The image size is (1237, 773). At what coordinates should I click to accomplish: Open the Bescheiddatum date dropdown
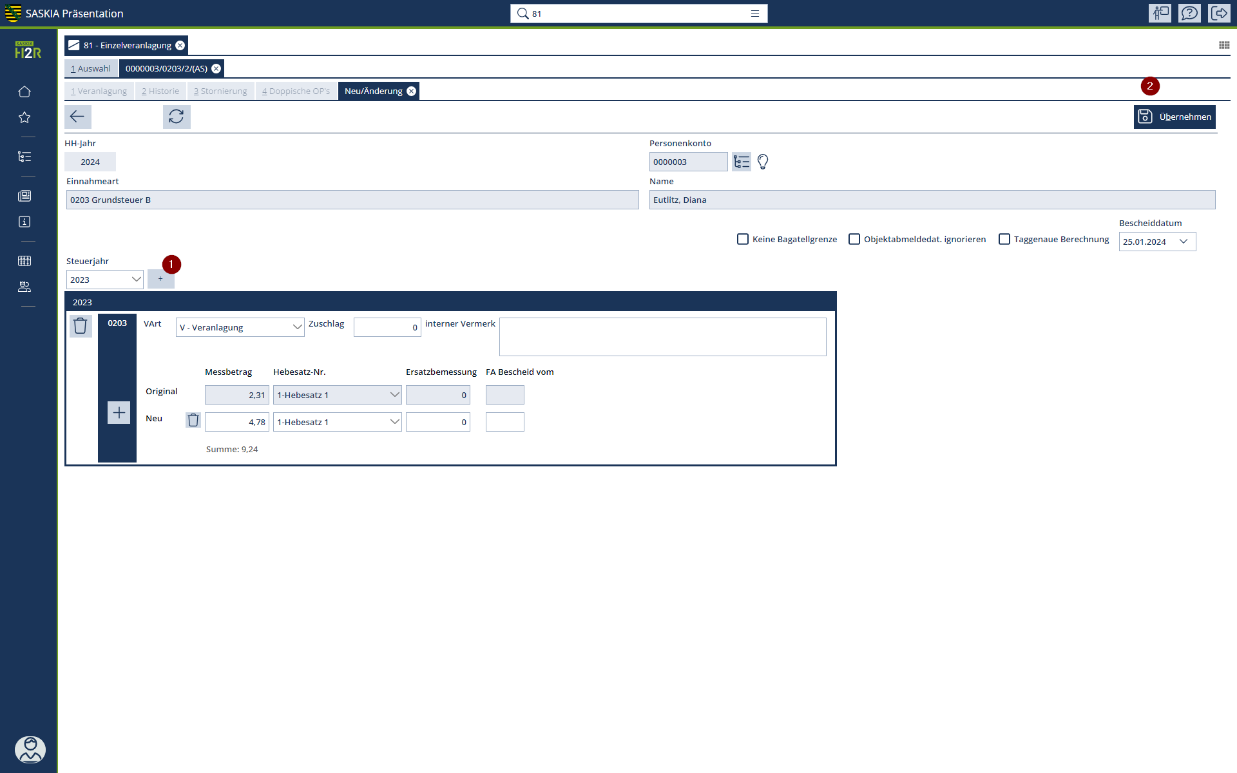(x=1184, y=242)
